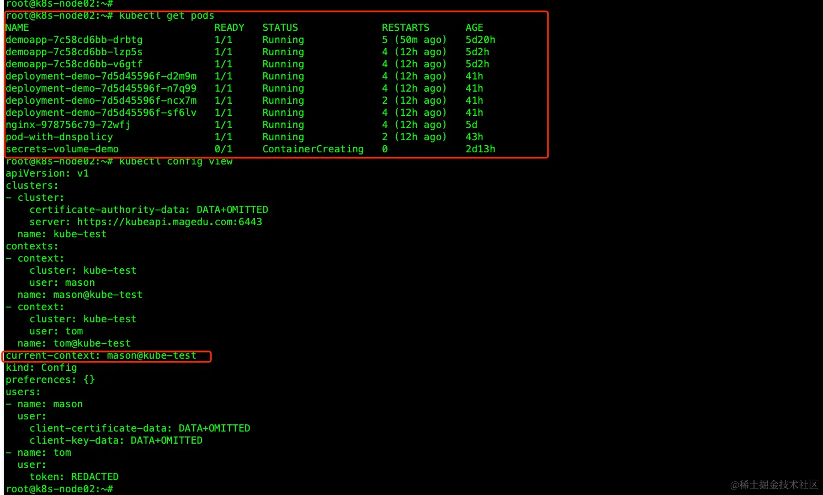This screenshot has width=823, height=495.
Task: Click the 'kubectl get pods' command text
Action: tap(167, 15)
